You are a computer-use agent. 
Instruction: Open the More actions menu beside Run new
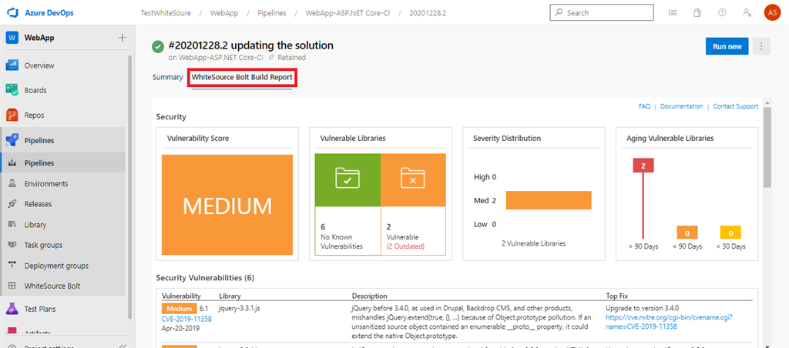[x=760, y=46]
